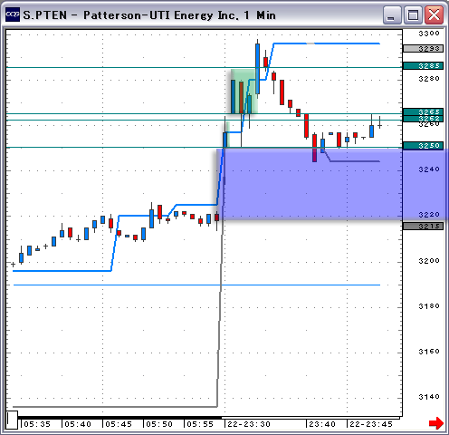Screen dimensions: 449x435
Task: Click the 3180 price scale value
Action: pyautogui.click(x=429, y=306)
